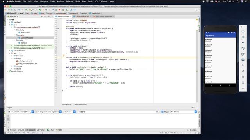Click emulator zoom magnifier icon
Viewport: 250px width, 140px height.
[243, 65]
